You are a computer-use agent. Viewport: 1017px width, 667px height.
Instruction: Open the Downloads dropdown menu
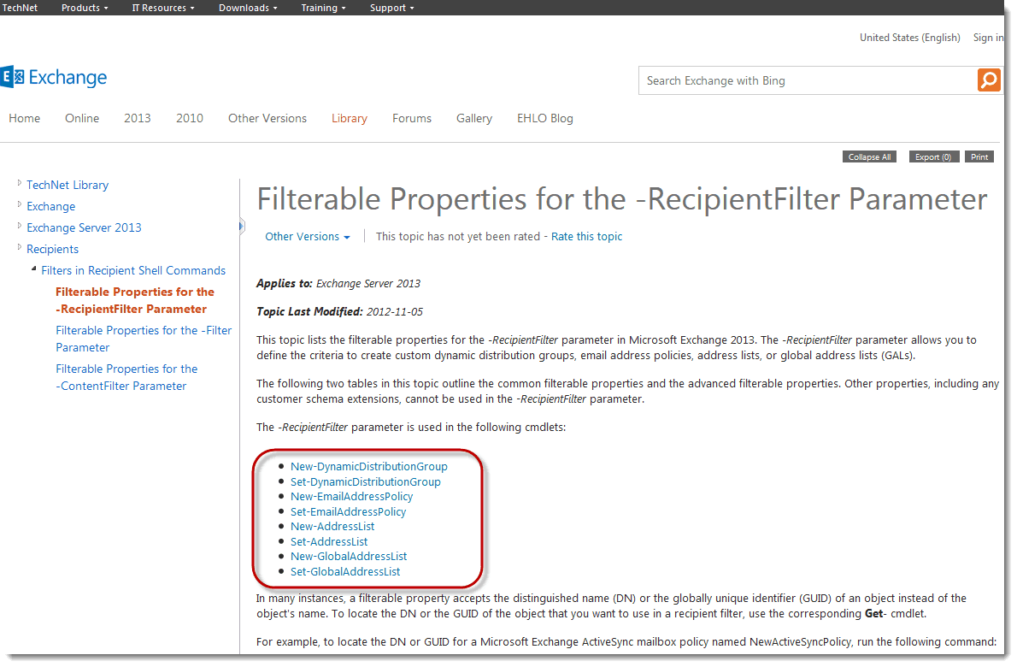(x=248, y=8)
